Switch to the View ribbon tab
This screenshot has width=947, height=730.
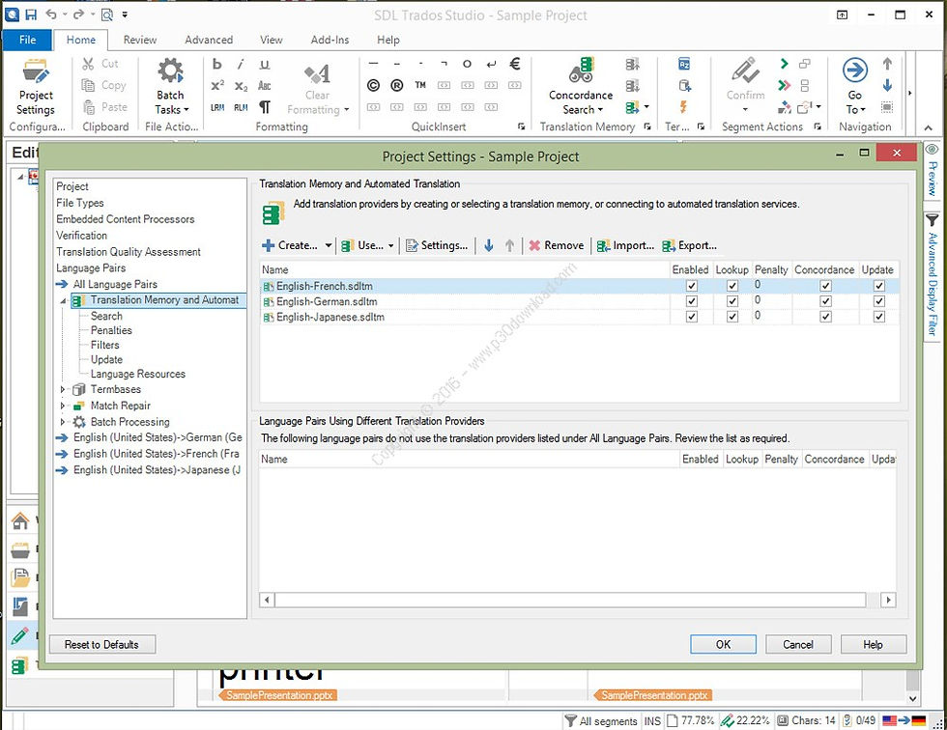pos(272,40)
